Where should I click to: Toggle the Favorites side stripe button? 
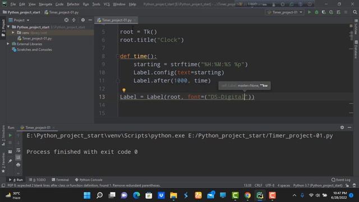click(3, 163)
